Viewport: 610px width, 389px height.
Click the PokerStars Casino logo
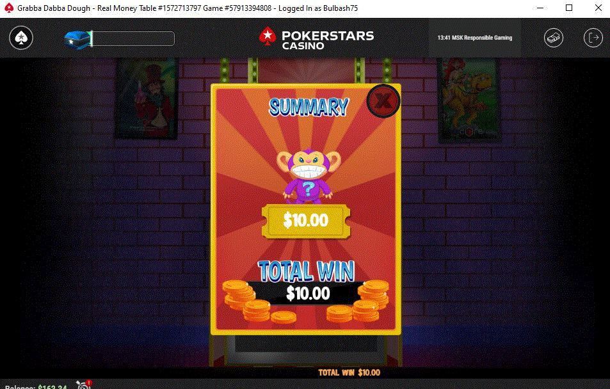[316, 38]
